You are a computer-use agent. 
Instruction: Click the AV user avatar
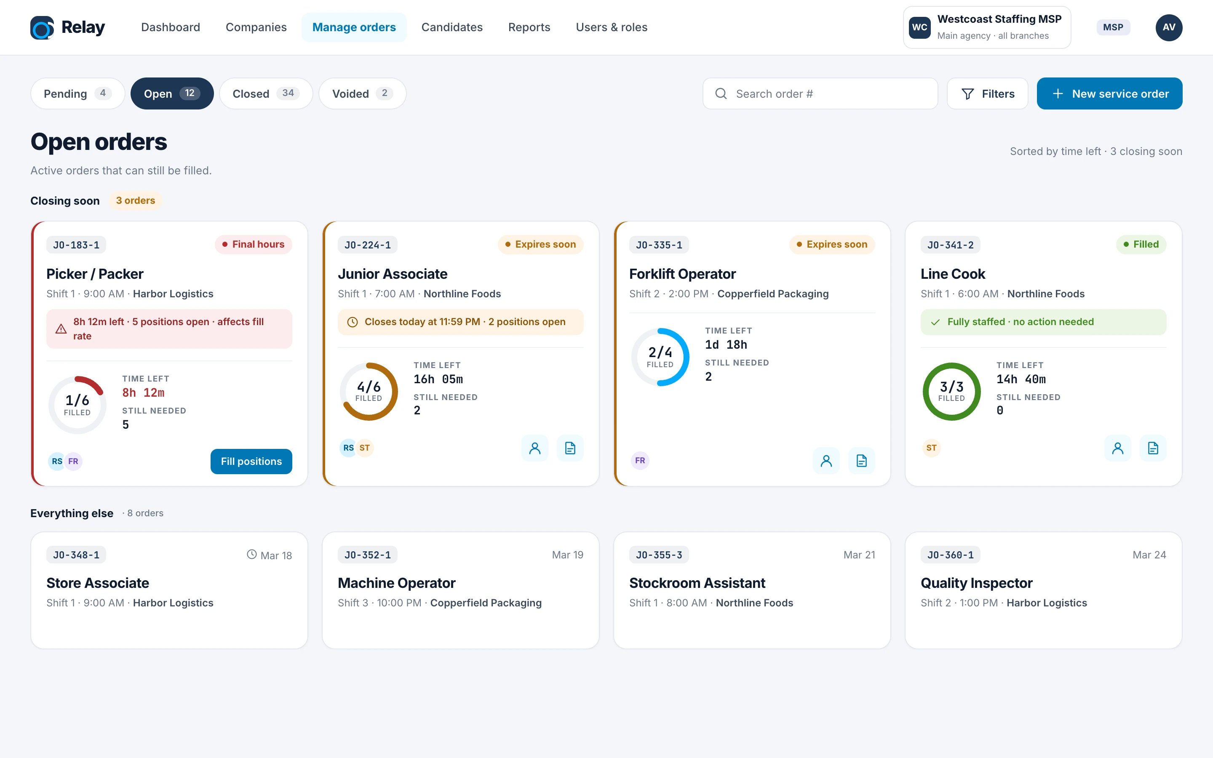(1169, 27)
